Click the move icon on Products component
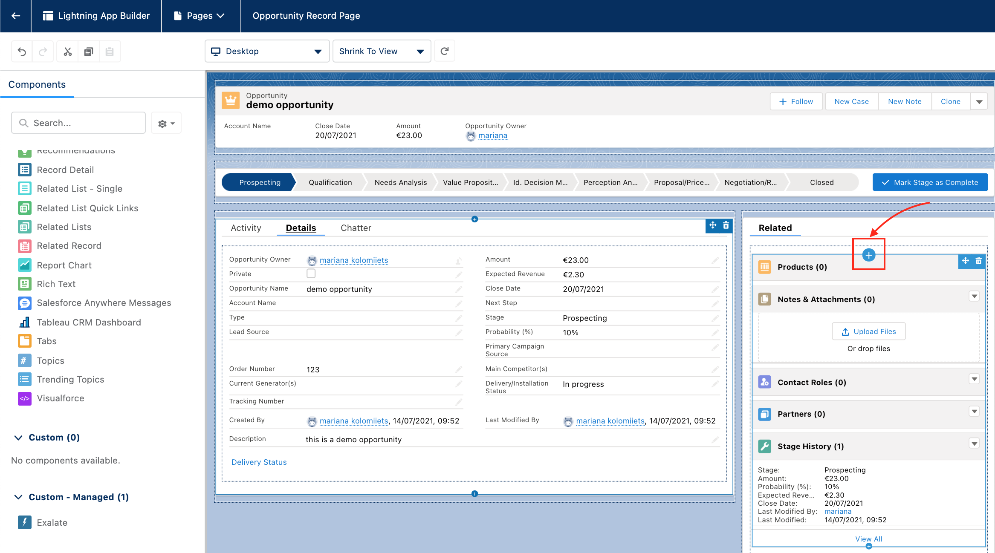Image resolution: width=995 pixels, height=553 pixels. pyautogui.click(x=966, y=261)
